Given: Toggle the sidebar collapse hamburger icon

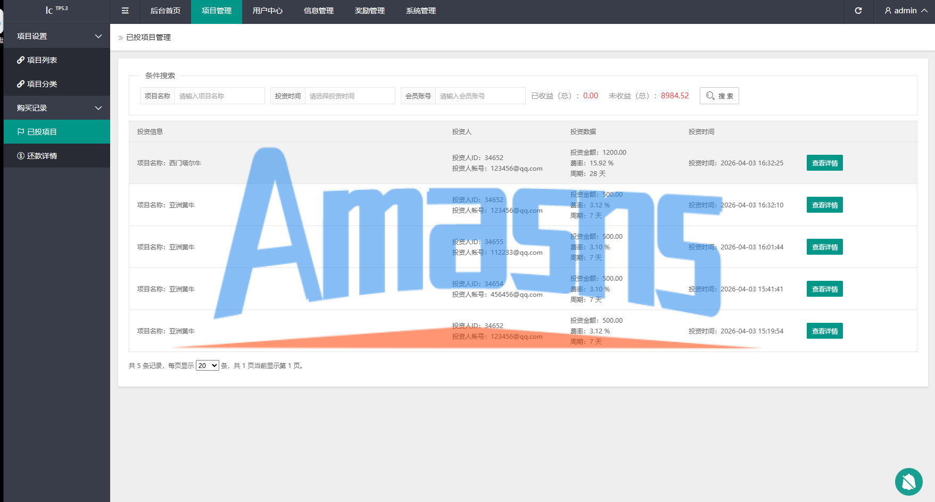Looking at the screenshot, I should 125,11.
